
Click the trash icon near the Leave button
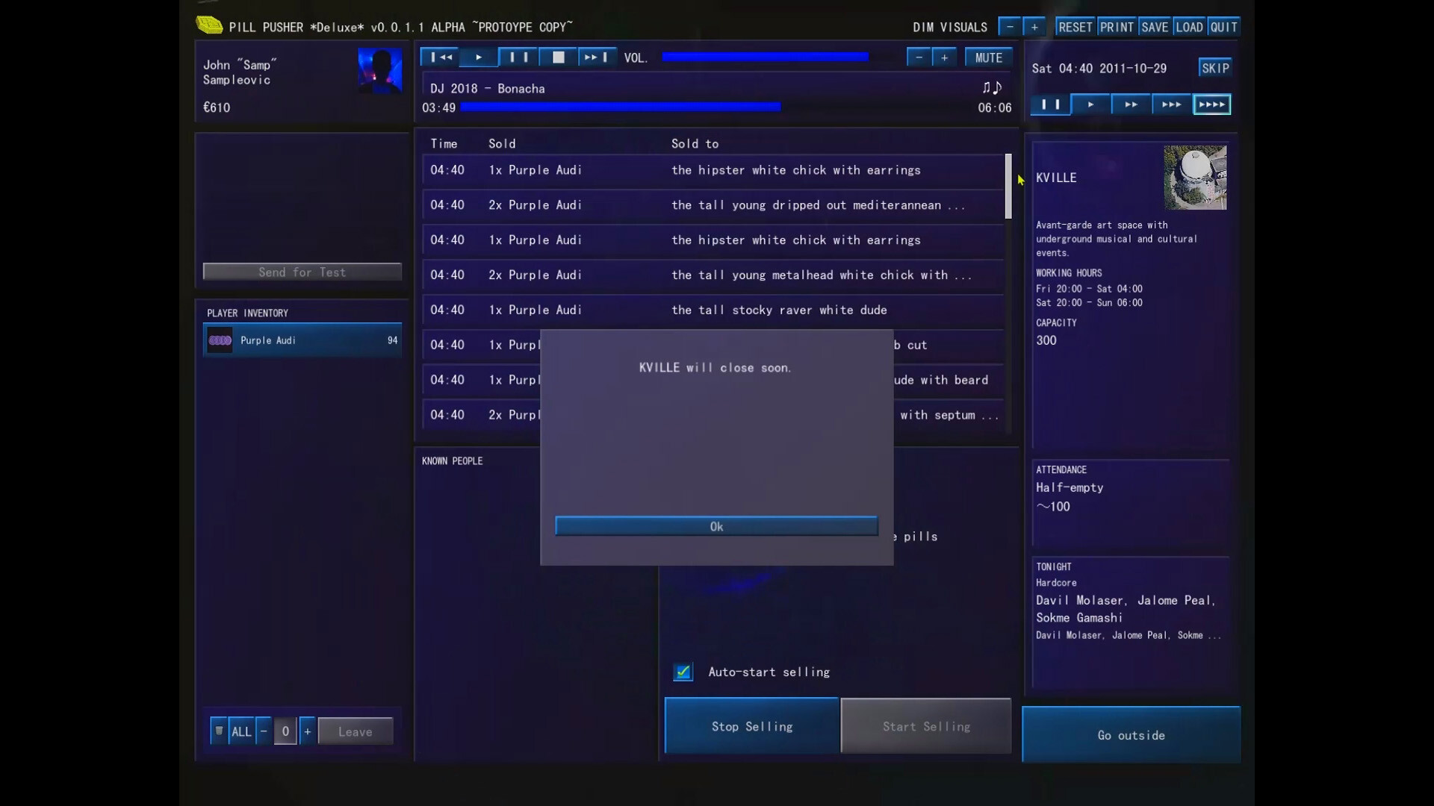pyautogui.click(x=219, y=731)
